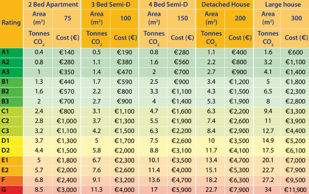
Task: Click the Rating header cell
Action: click(x=11, y=22)
